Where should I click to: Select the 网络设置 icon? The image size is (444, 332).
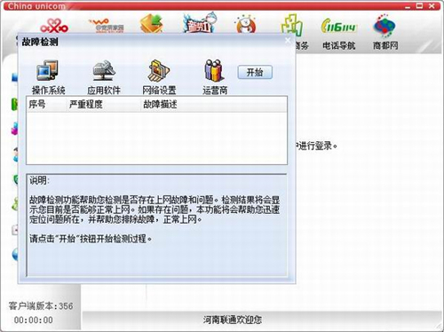click(x=159, y=70)
